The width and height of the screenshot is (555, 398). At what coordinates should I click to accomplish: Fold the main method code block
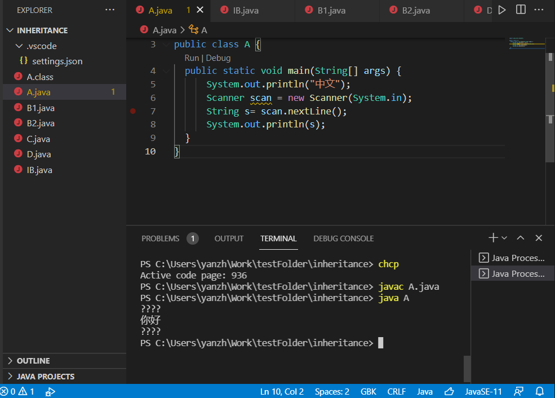166,71
